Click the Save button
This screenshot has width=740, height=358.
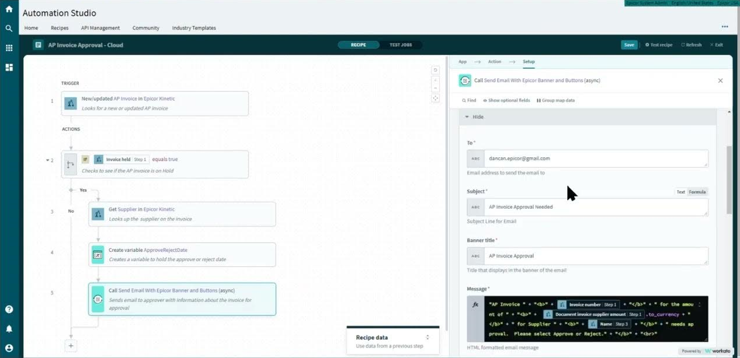pyautogui.click(x=628, y=45)
